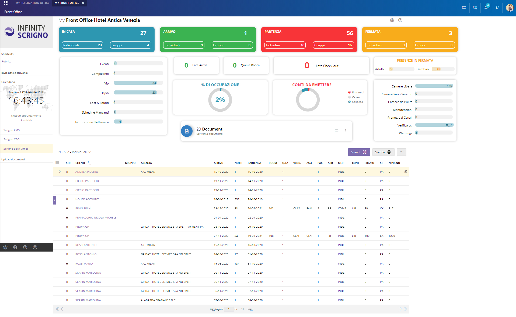Open the settings gear above the dashboard

coord(392,20)
